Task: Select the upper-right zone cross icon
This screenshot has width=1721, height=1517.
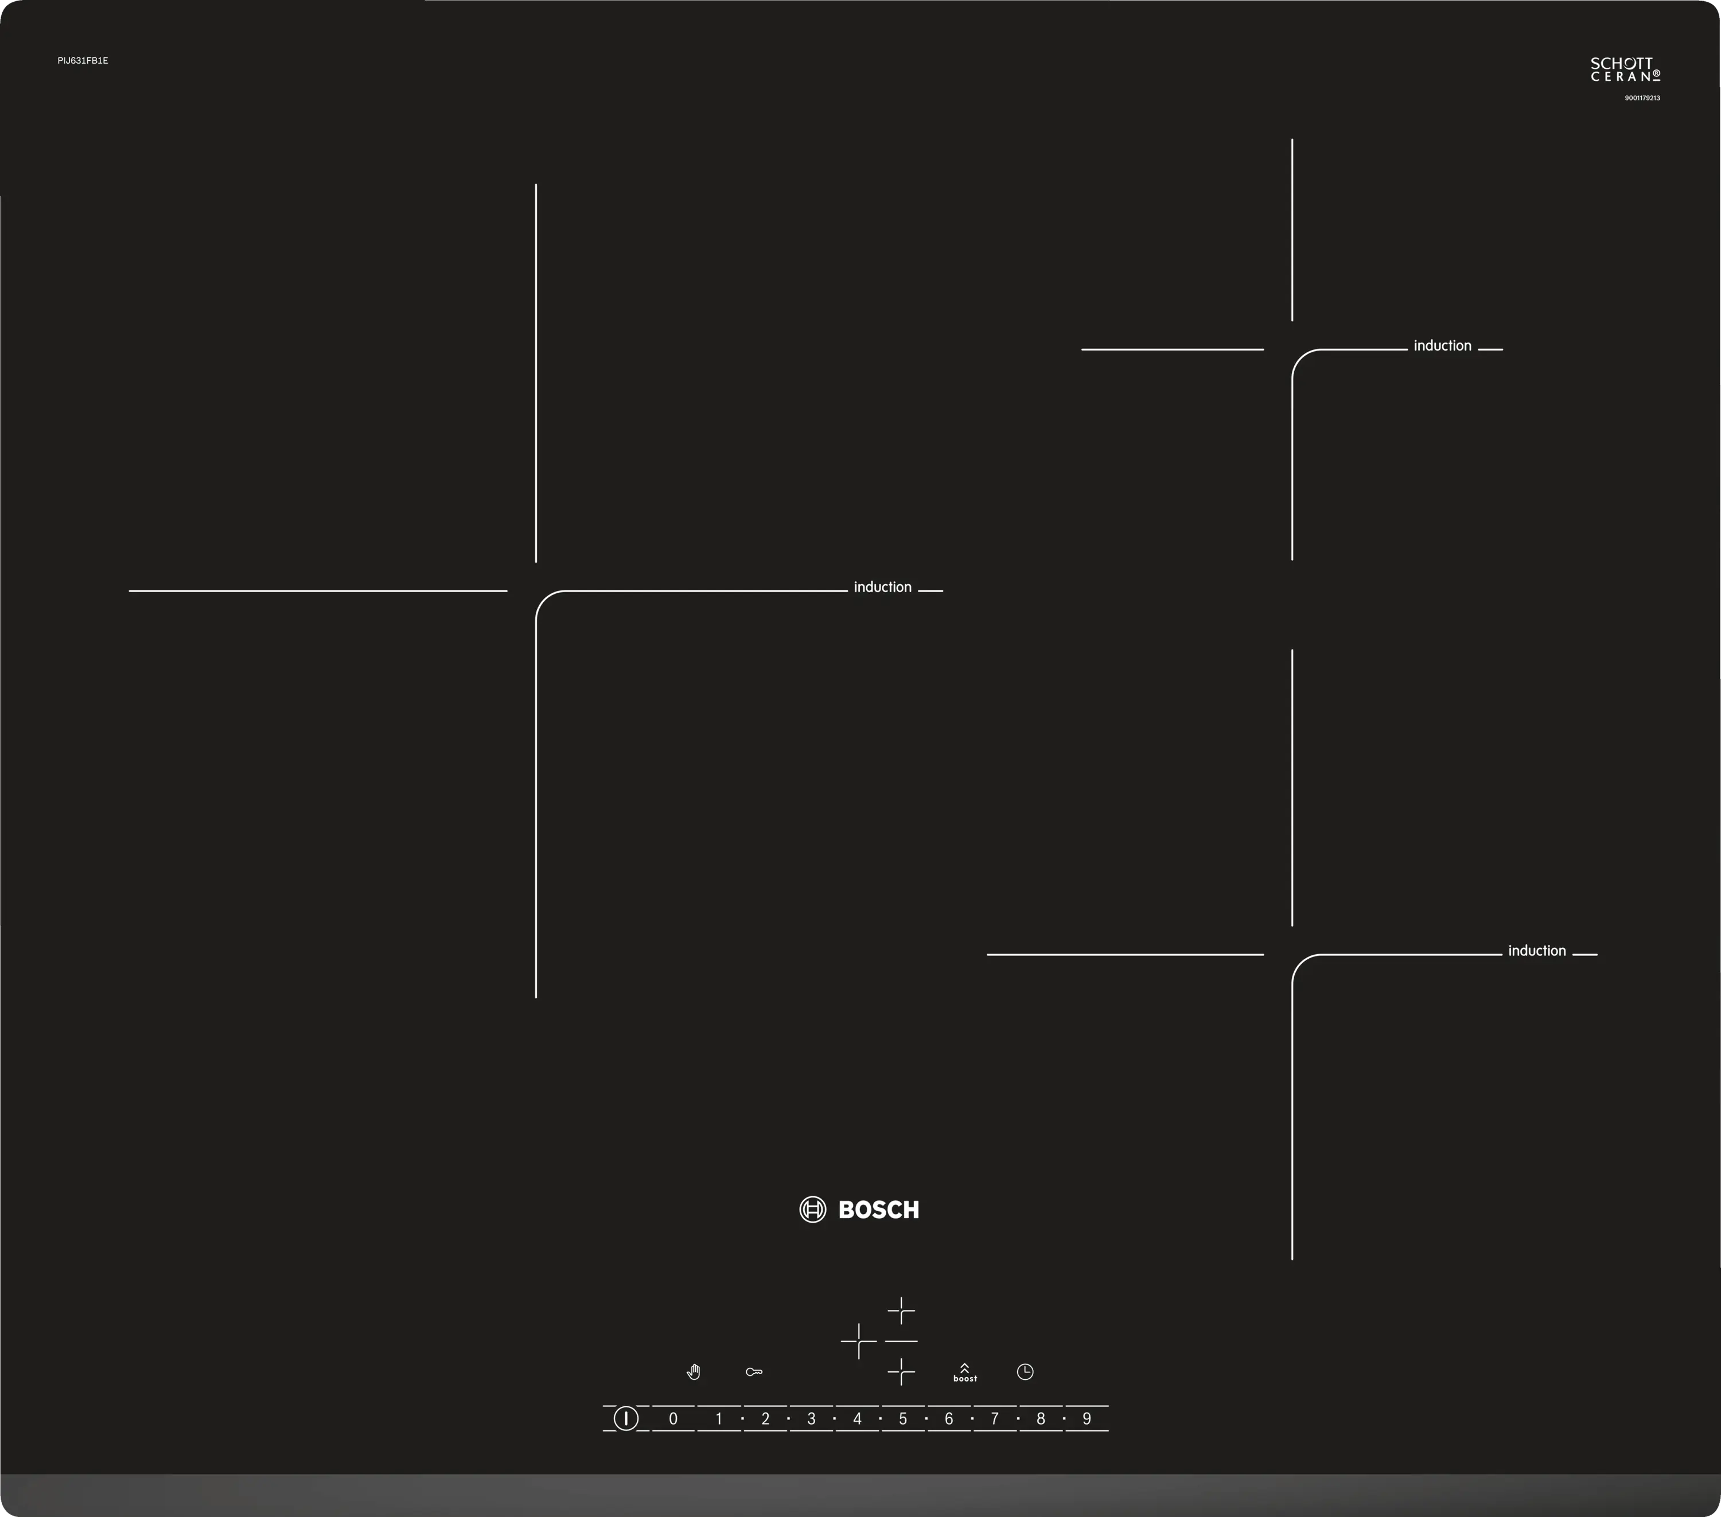Action: pos(901,1310)
